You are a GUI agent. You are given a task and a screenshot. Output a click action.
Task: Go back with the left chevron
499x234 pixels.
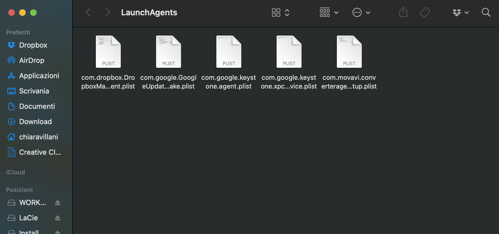coord(88,12)
